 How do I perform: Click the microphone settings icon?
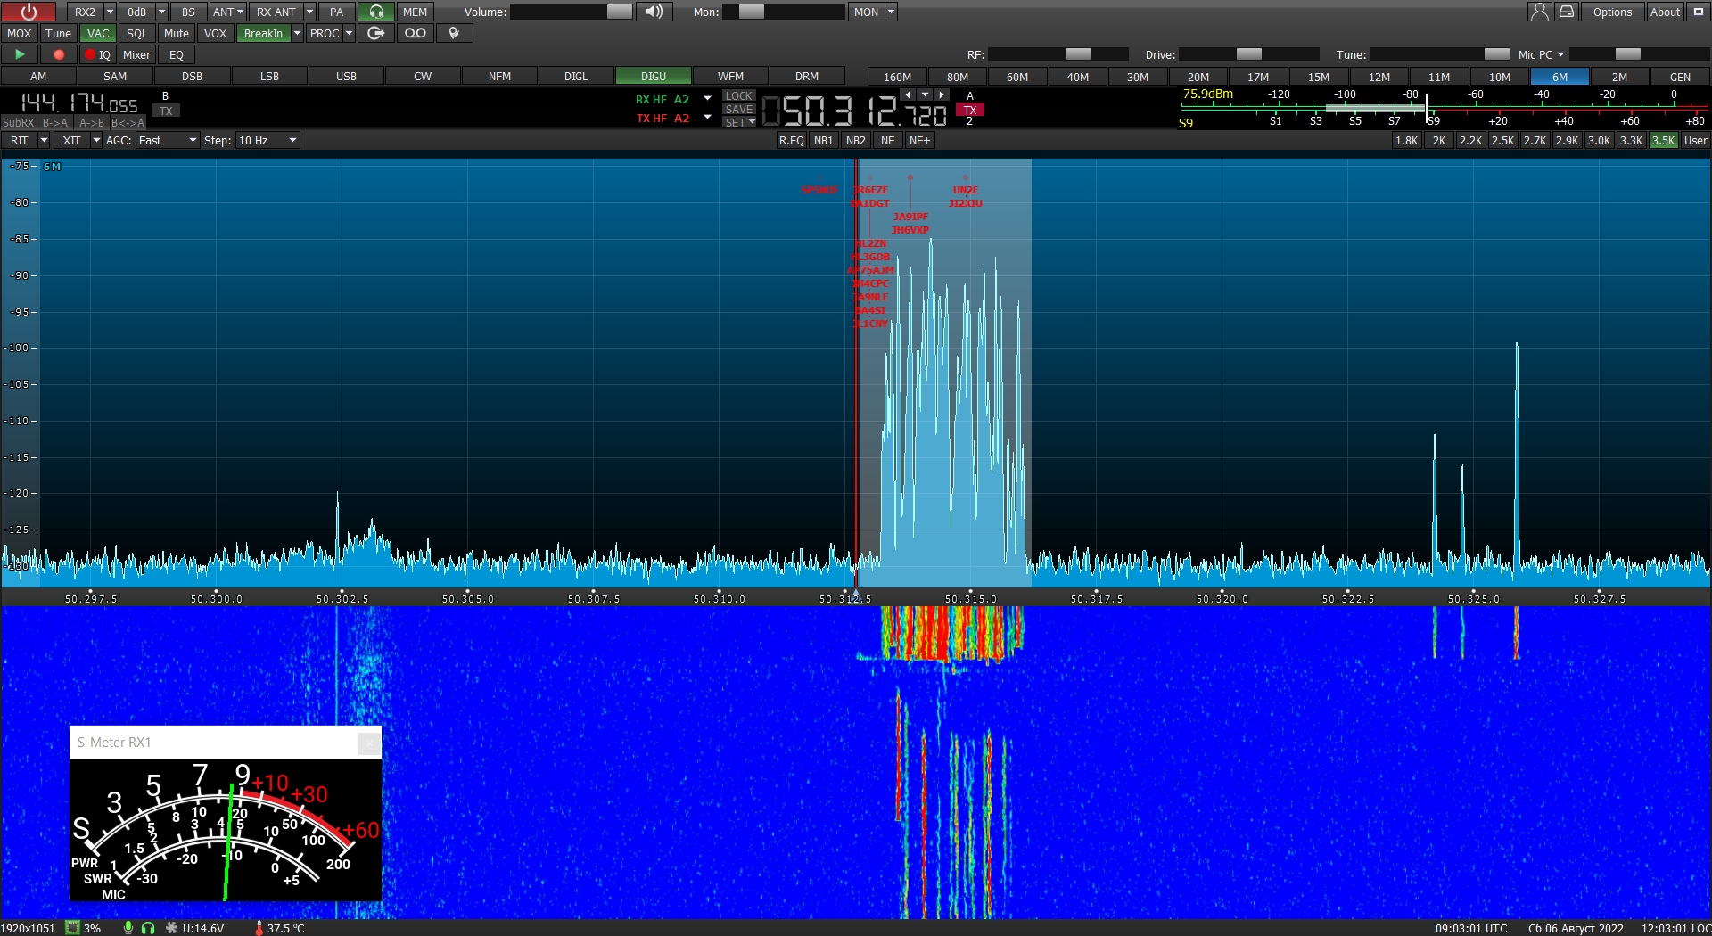(x=455, y=33)
